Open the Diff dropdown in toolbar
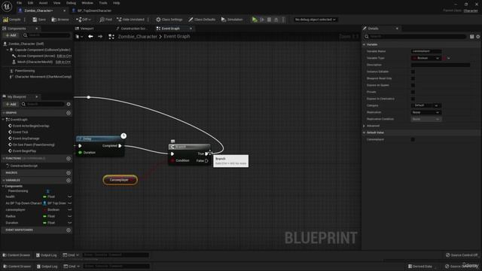The height and width of the screenshot is (271, 482). pos(84,20)
